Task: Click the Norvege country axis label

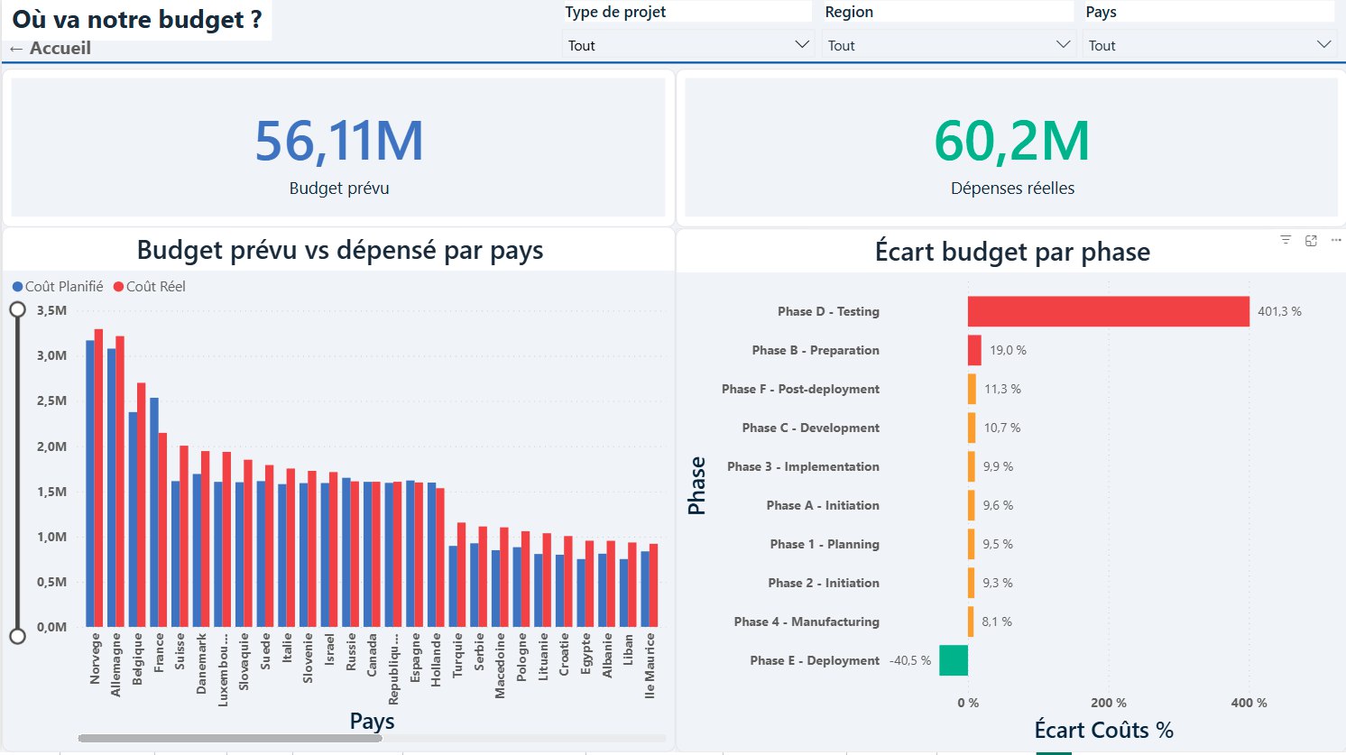Action: coord(95,658)
